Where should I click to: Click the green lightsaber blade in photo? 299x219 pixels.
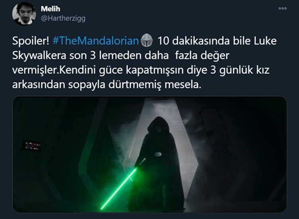119,188
